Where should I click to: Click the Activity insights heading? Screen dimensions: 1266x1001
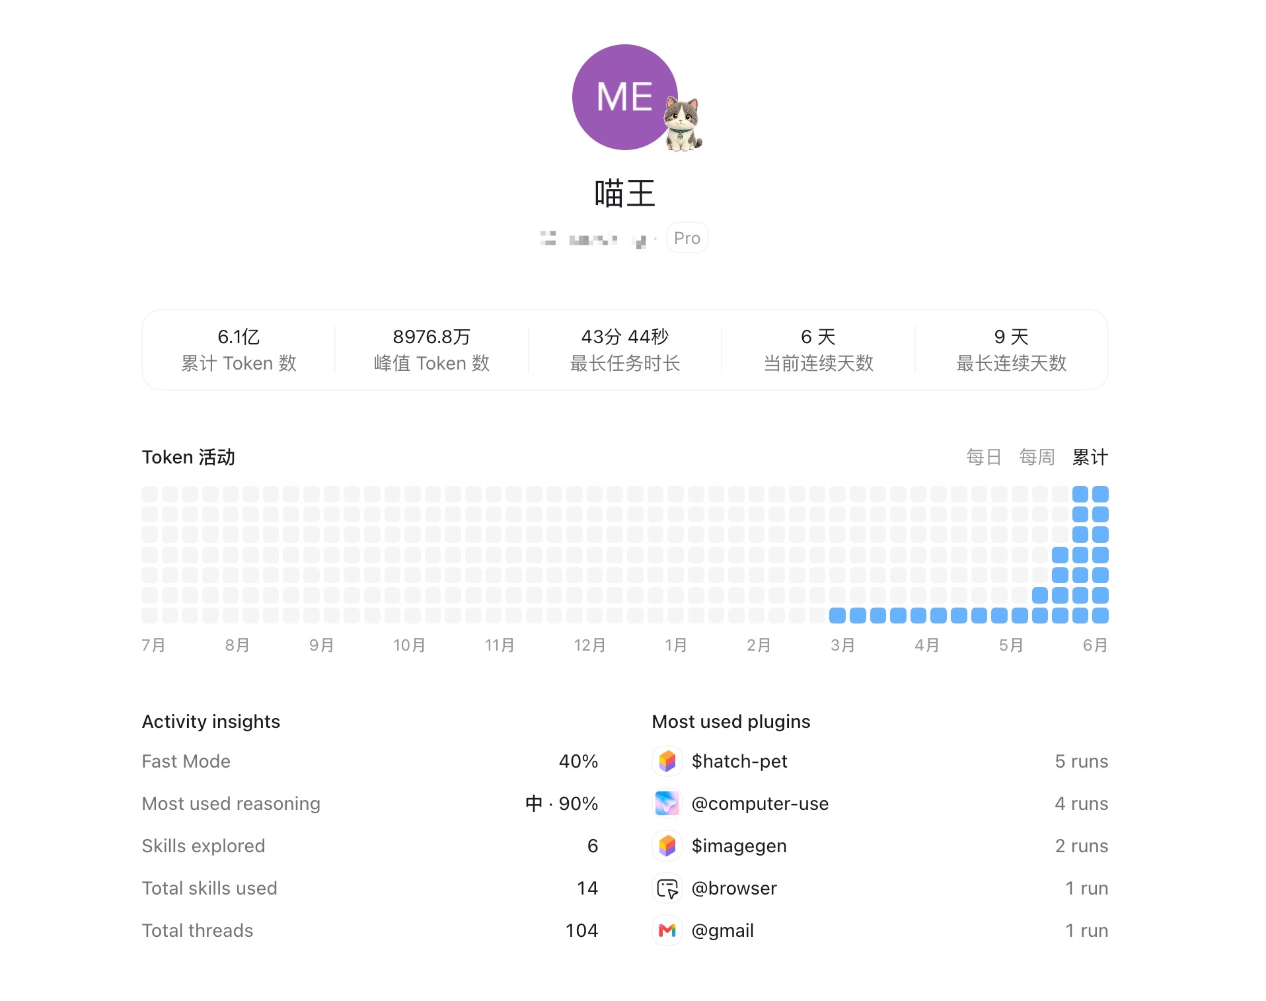click(211, 721)
